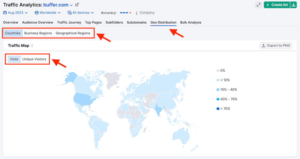Viewport: 300px width, 159px height.
Task: Switch map to Unique Visitors
Action: point(34,59)
